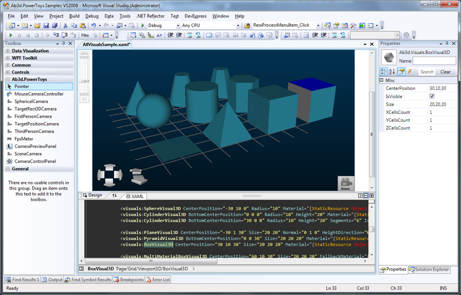Collapse the bottom XAML pane

tap(372, 195)
